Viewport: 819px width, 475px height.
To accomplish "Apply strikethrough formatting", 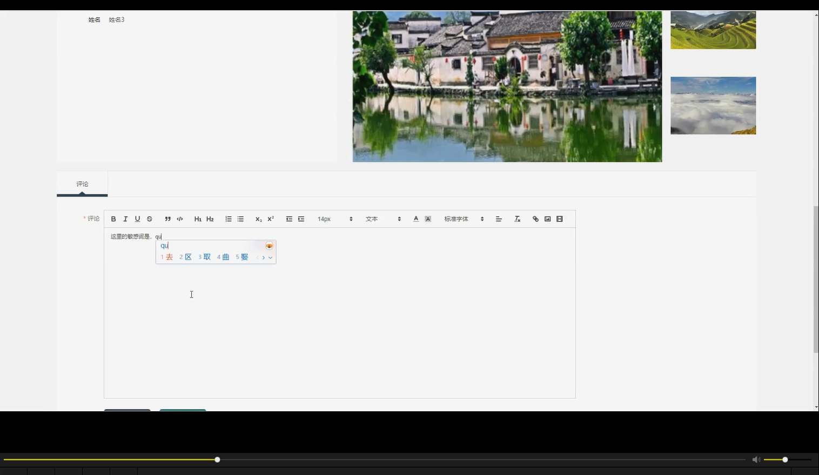I will (x=149, y=219).
